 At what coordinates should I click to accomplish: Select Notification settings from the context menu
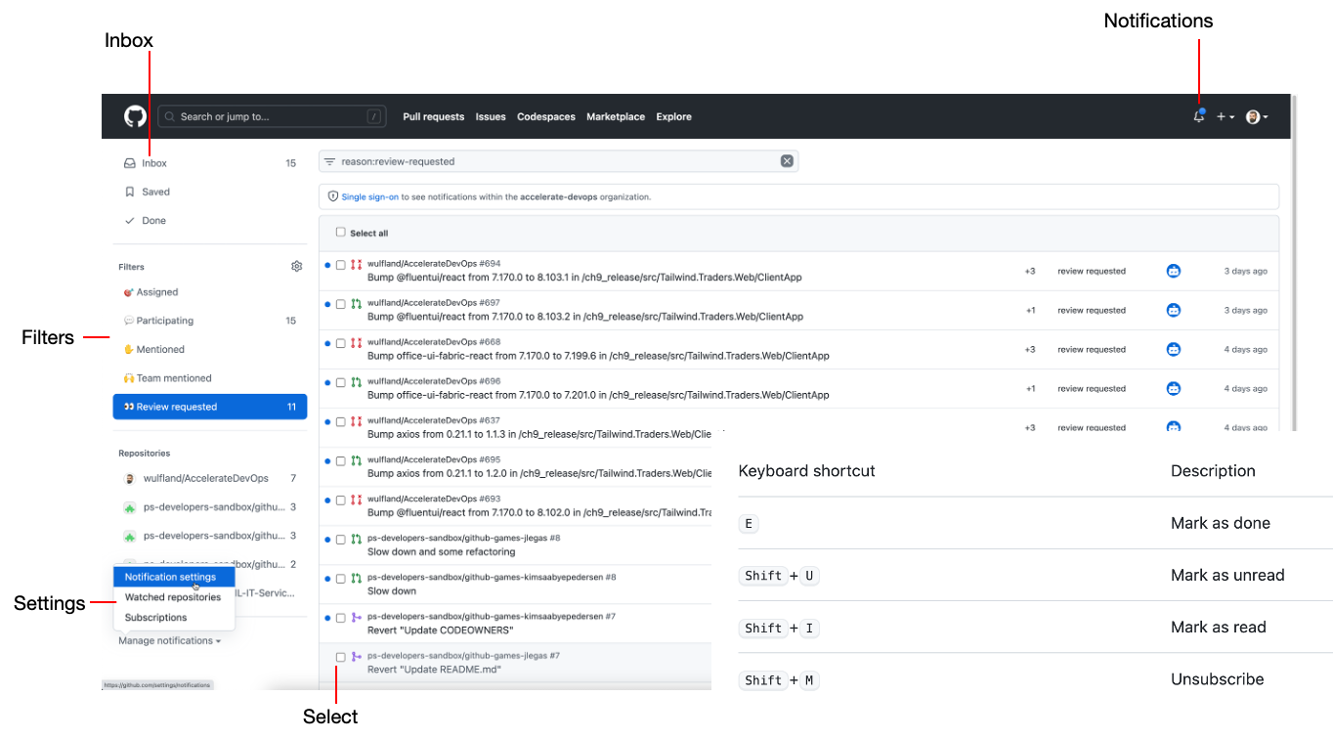[172, 577]
